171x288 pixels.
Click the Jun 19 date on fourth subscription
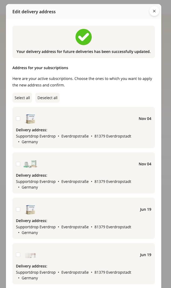[x=145, y=255]
